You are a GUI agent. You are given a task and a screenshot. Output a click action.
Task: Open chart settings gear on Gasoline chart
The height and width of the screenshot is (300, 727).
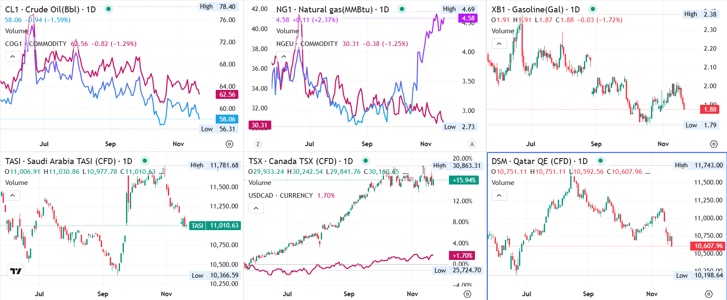point(714,144)
